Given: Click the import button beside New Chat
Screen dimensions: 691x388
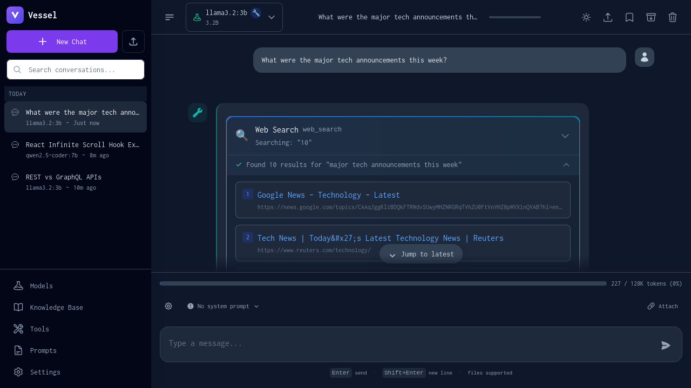Looking at the screenshot, I should (133, 41).
